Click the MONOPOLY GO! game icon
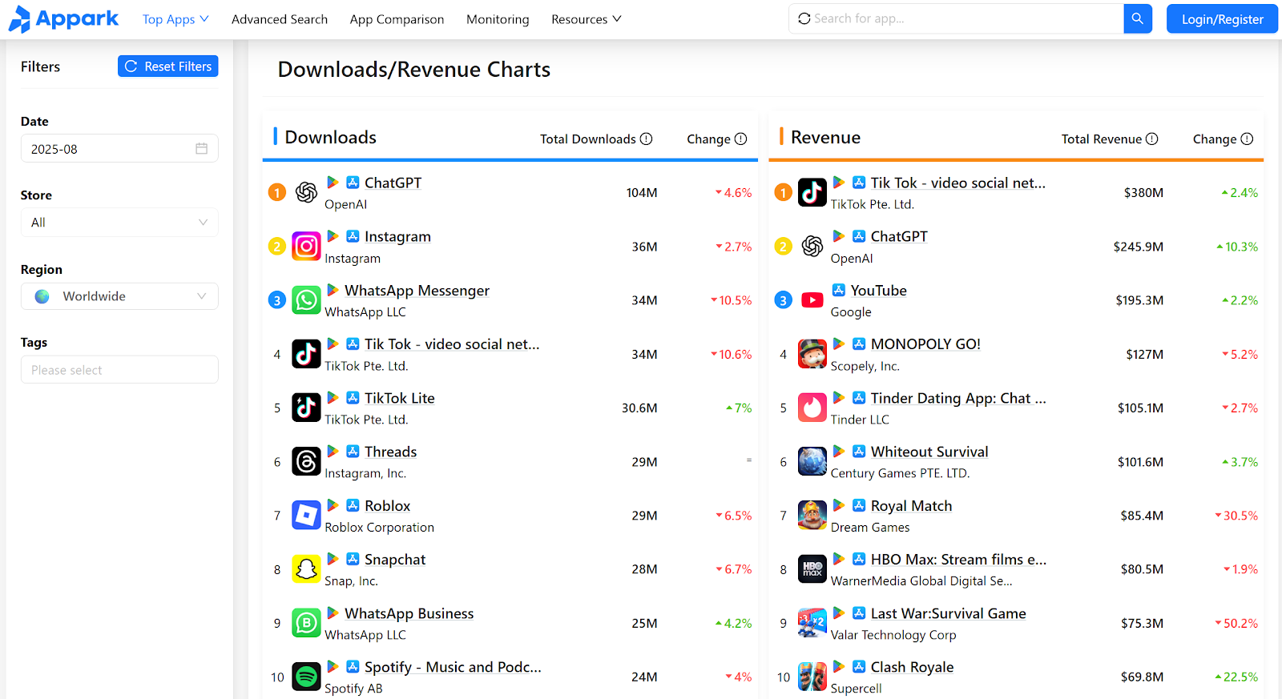Image resolution: width=1282 pixels, height=699 pixels. [812, 354]
